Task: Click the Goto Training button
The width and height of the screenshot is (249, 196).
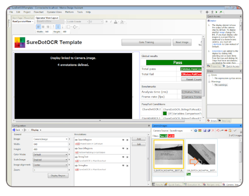Action: coord(146,42)
